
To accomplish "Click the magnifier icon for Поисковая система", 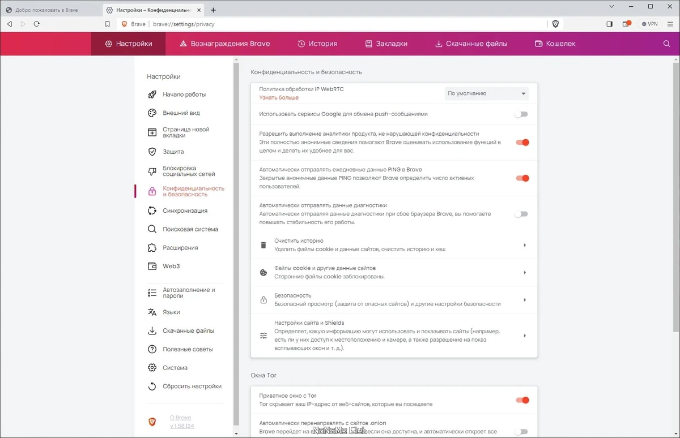I will pyautogui.click(x=152, y=229).
